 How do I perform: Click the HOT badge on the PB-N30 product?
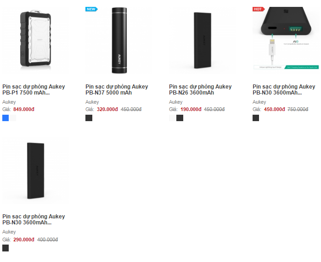click(259, 9)
